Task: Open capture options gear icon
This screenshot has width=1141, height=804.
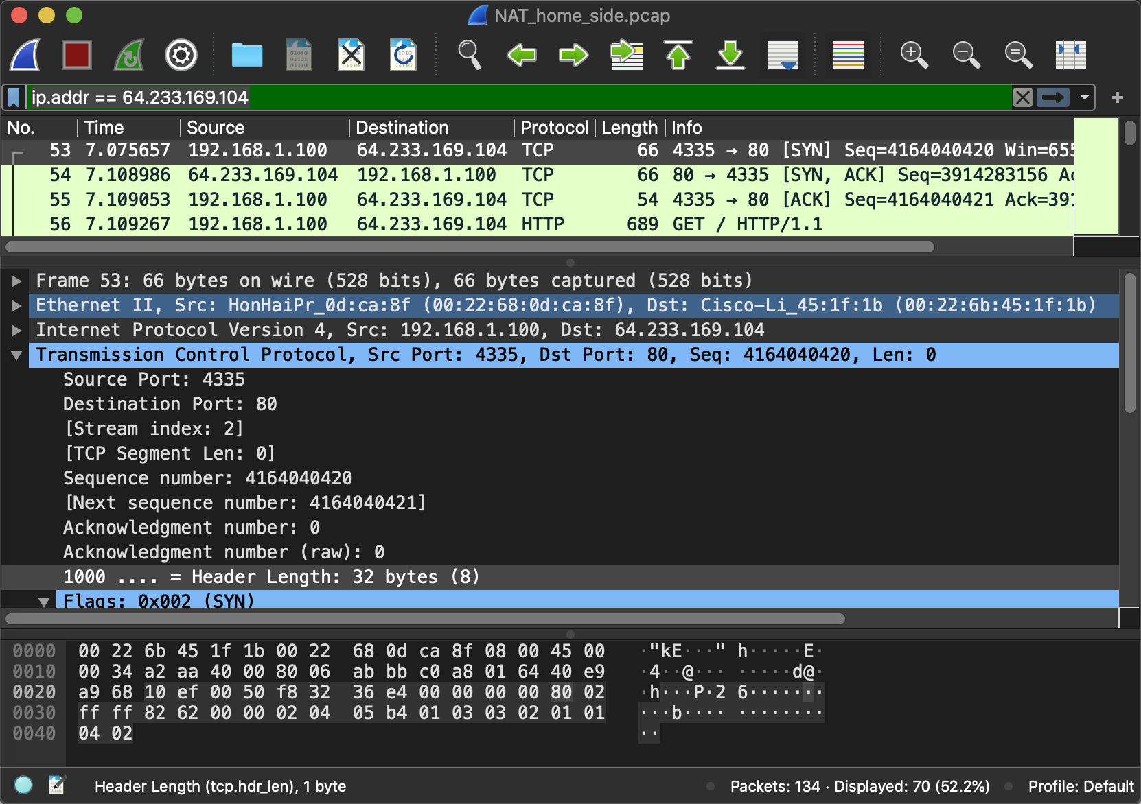Action: pyautogui.click(x=181, y=55)
